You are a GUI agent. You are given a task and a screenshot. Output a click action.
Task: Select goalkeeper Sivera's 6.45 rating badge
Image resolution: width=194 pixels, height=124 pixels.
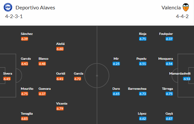click(7, 79)
